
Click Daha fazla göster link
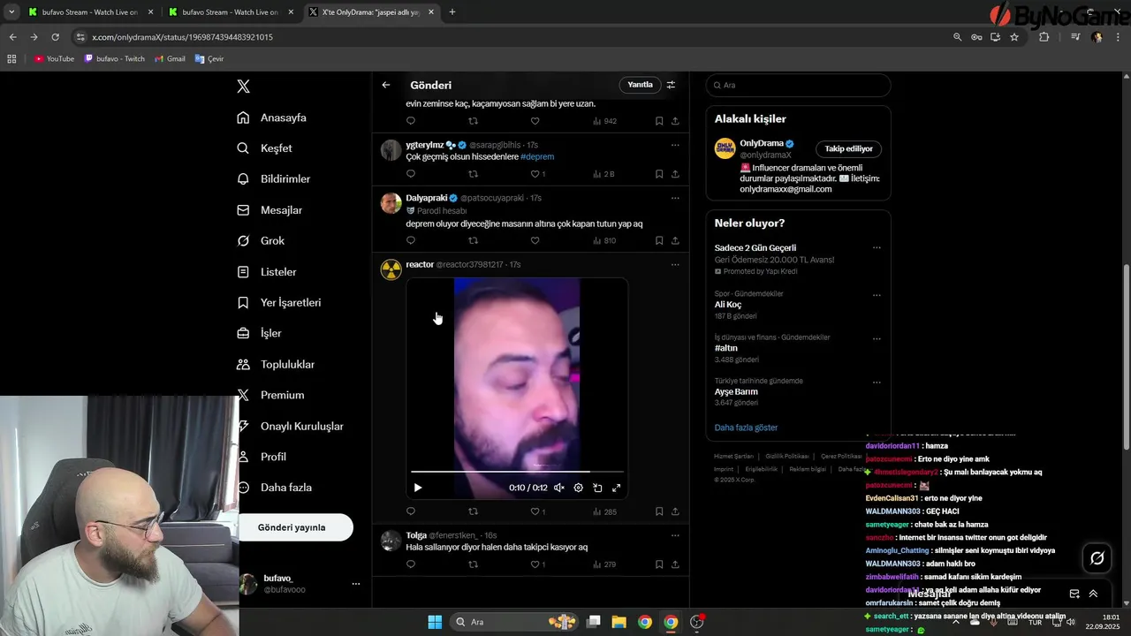pyautogui.click(x=746, y=428)
